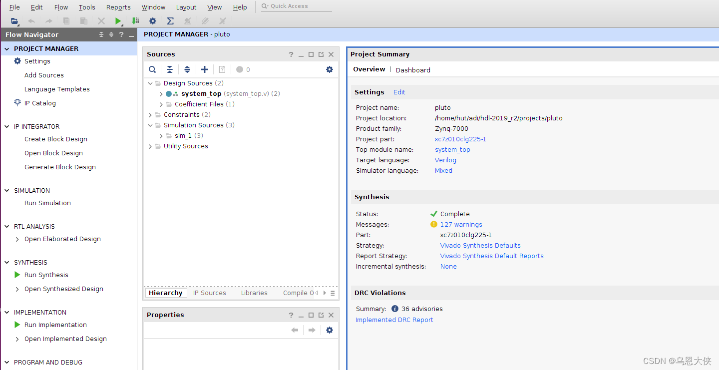Viewport: 719px width, 370px height.
Task: Click Run Implementation green arrow
Action: 17,325
